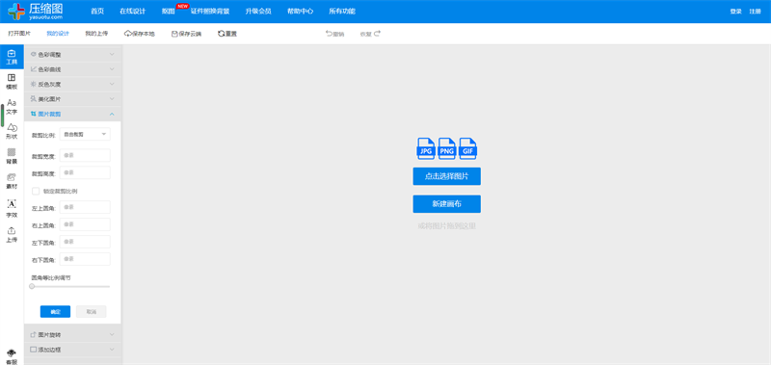Click the yasuotu 压缩图 logo
The image size is (771, 365).
pyautogui.click(x=36, y=12)
